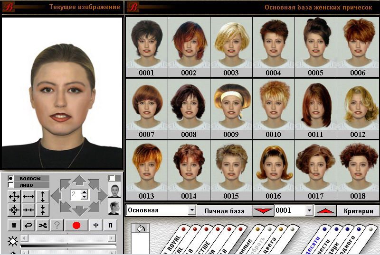Click the undo return-arrow button
Image resolution: width=380 pixels, height=255 pixels.
(x=29, y=226)
